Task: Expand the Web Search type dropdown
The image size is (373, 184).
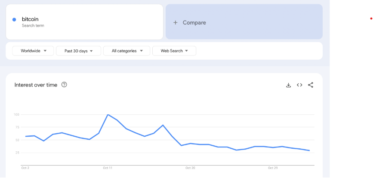Action: 174,51
